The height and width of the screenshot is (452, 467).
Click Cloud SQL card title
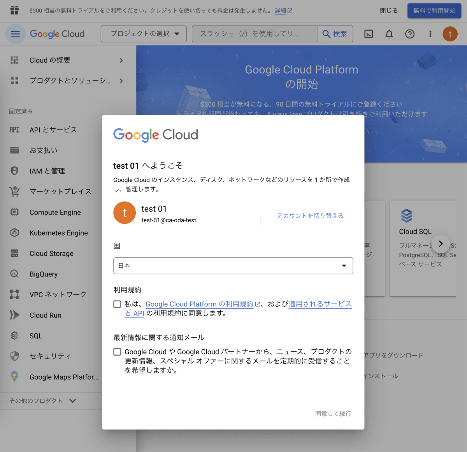click(415, 232)
